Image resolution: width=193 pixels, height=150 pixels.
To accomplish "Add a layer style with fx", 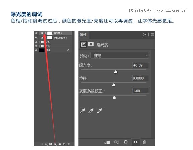I will point(46,144).
